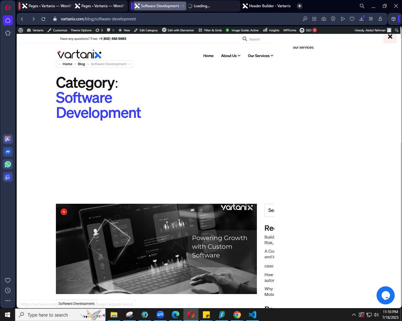This screenshot has width=402, height=321.
Task: Click the address bar URL field
Action: (x=98, y=19)
